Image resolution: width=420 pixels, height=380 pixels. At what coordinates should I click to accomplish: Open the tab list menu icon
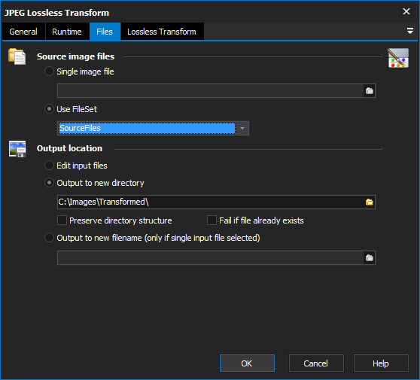point(409,31)
